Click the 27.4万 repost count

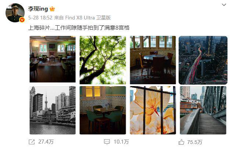(46, 142)
